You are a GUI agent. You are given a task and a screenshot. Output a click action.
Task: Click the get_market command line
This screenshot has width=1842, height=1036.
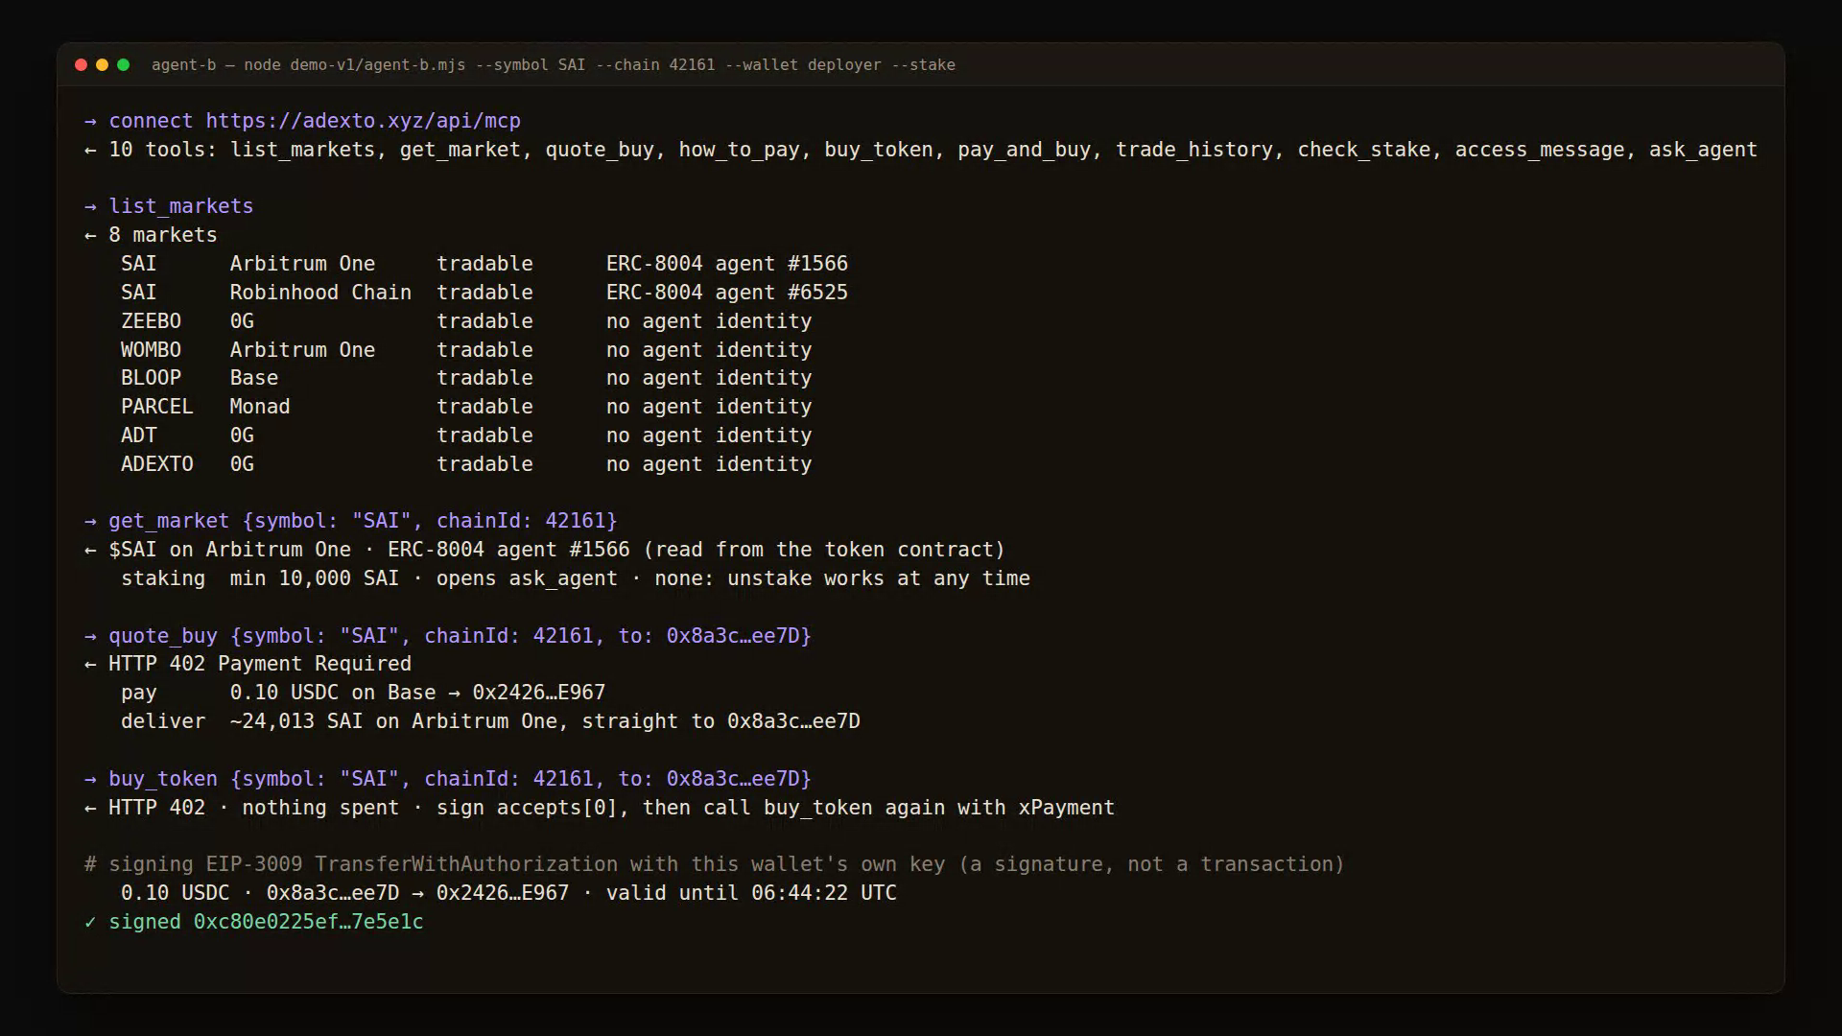tap(351, 521)
